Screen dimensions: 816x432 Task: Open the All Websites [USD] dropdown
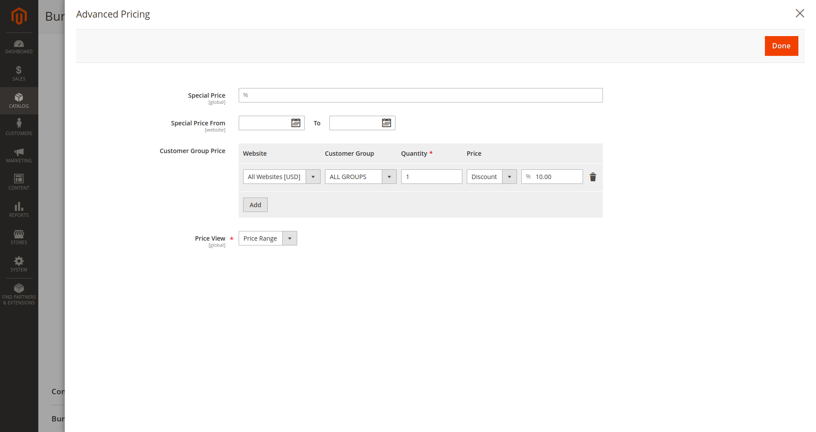click(282, 177)
